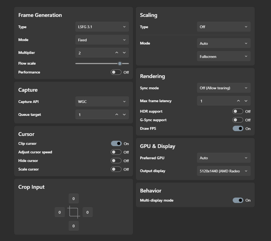This screenshot has height=241, width=271.
Task: Click the crop icon in Crop Input
Action: (74, 212)
